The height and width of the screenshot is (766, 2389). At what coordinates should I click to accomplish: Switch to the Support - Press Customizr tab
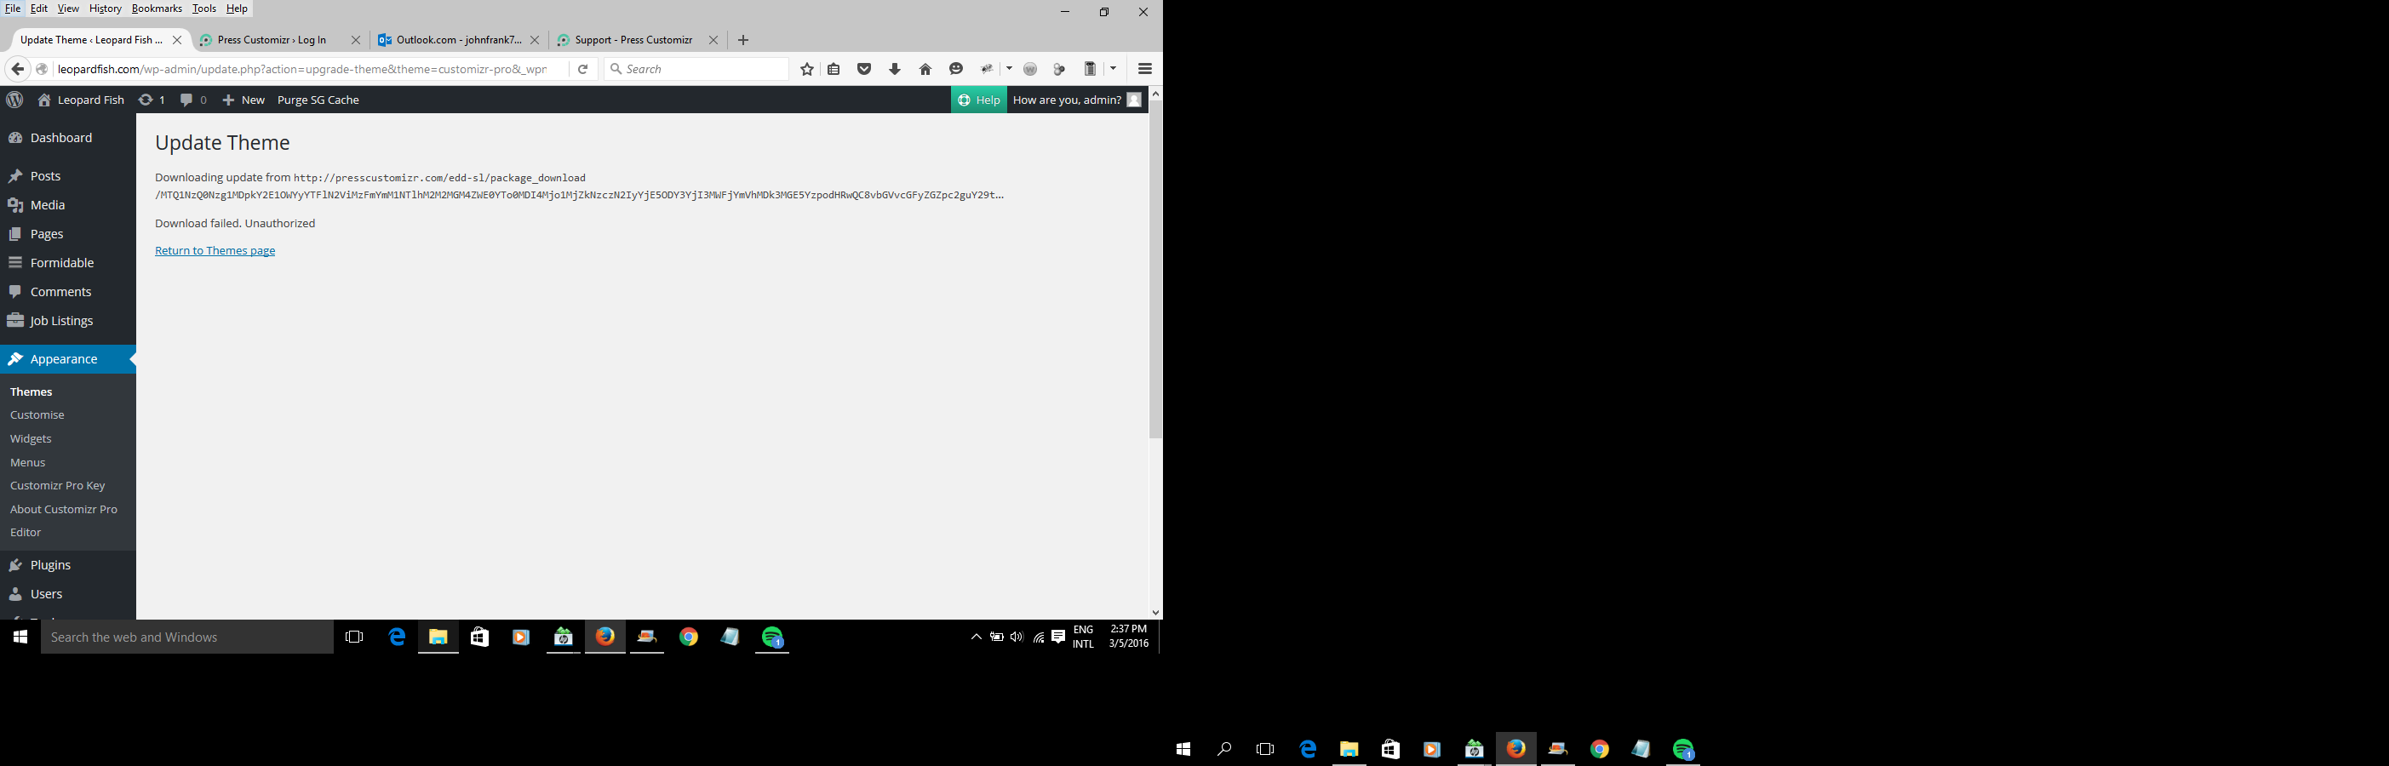click(x=633, y=40)
